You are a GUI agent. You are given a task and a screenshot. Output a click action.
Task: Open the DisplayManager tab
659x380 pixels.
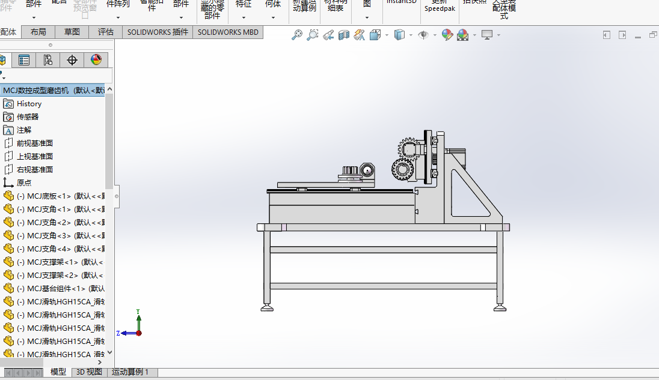pyautogui.click(x=96, y=60)
